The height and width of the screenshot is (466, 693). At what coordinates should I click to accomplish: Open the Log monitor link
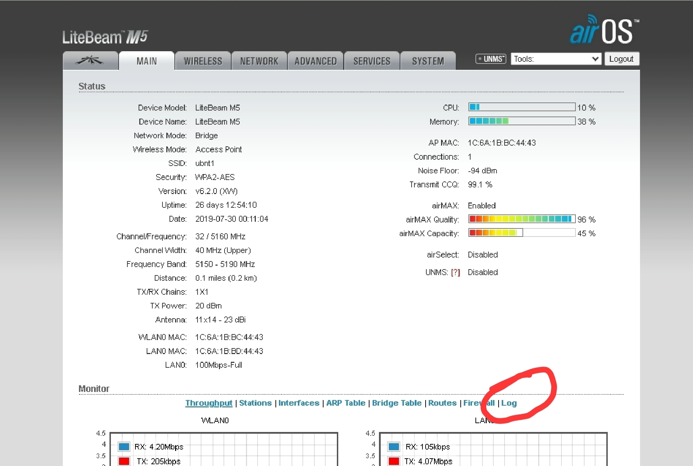pyautogui.click(x=509, y=403)
